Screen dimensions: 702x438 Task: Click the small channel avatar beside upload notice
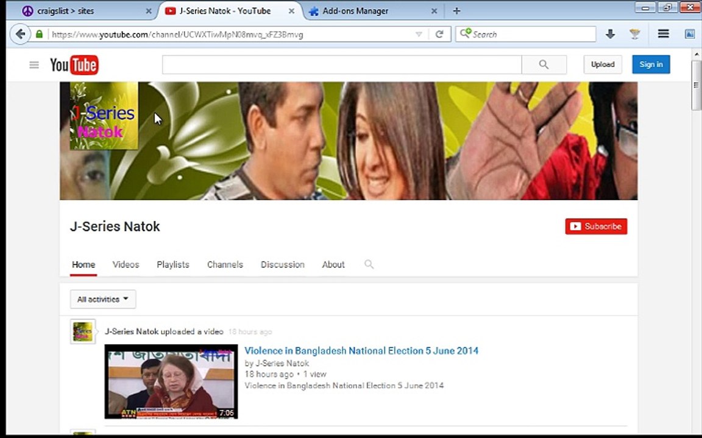83,332
